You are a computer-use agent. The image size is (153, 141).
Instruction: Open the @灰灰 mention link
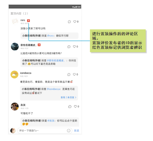tap(51, 121)
